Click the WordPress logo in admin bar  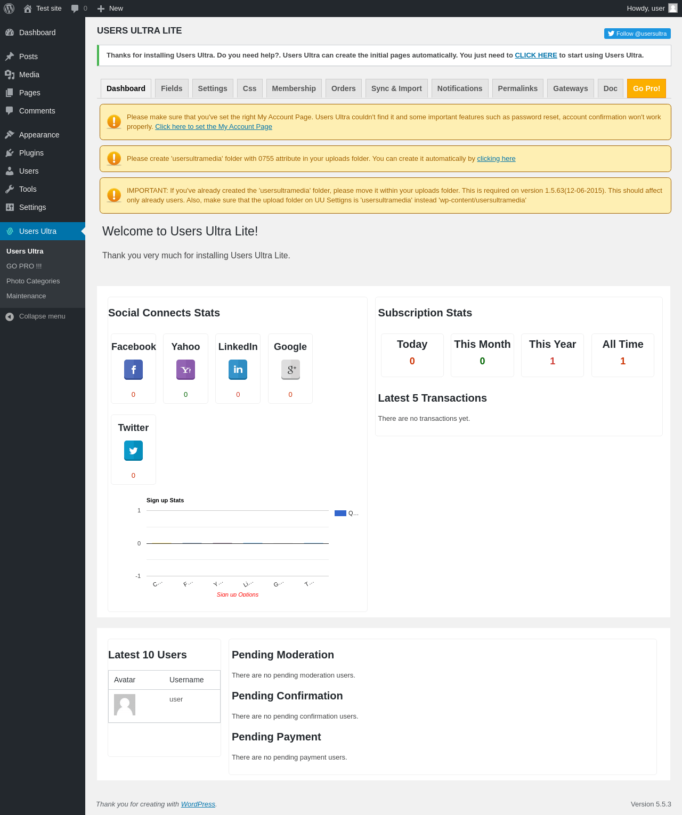coord(9,9)
